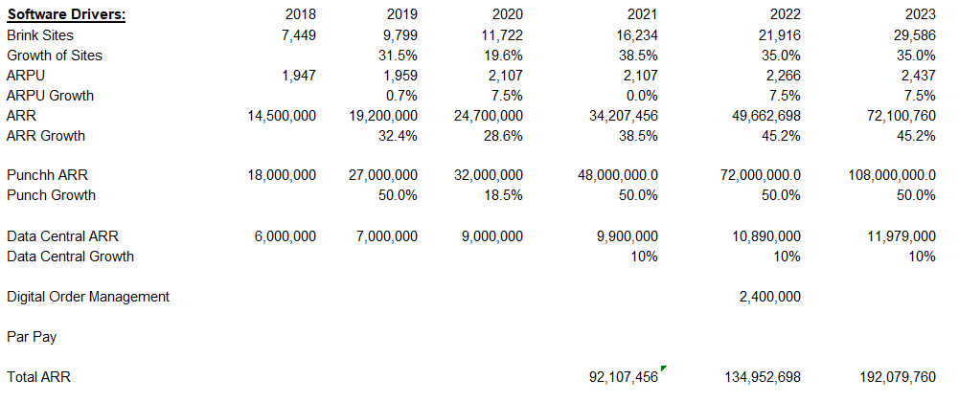Select the Data Central Growth label
The image size is (959, 402).
pos(70,256)
